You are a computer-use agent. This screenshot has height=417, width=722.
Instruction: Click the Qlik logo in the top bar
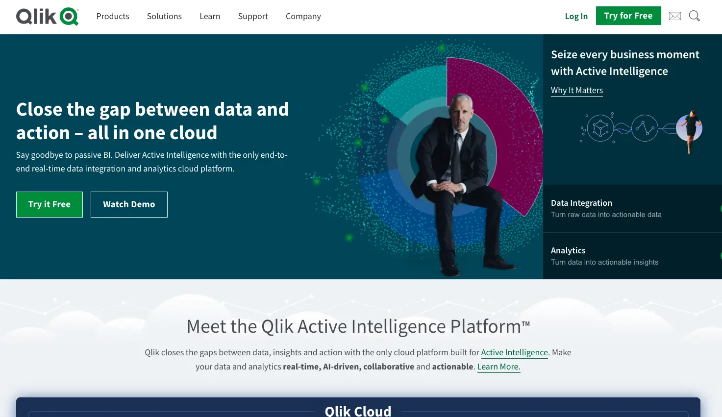(47, 16)
